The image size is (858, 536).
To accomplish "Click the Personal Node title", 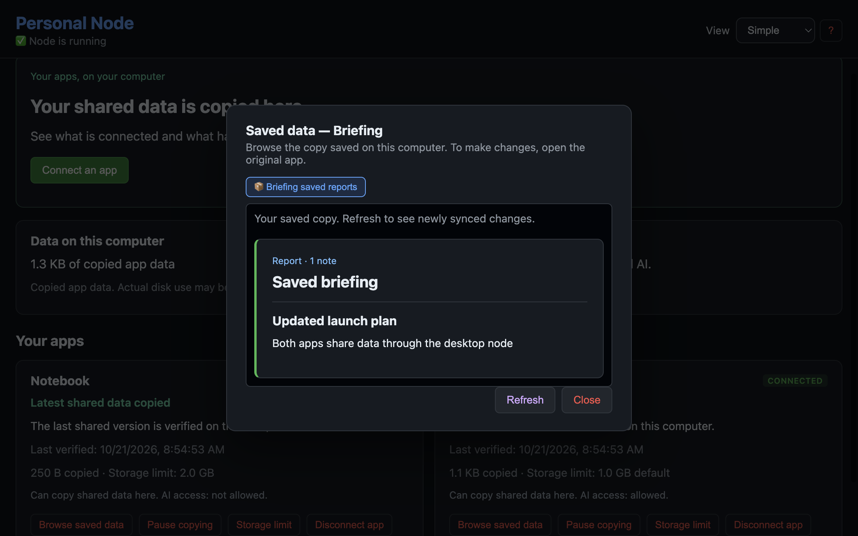I will [x=75, y=23].
